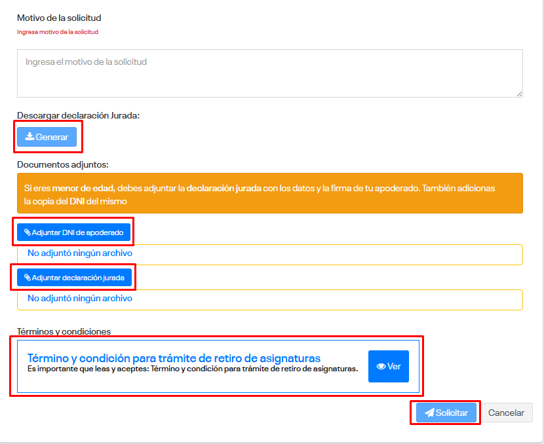The image size is (544, 444).
Task: Focus the Motivo de la solicitud text area
Action: tap(269, 73)
